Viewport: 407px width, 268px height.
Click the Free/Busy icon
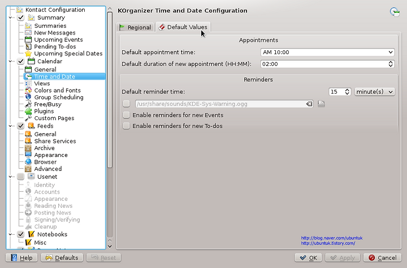pos(28,104)
